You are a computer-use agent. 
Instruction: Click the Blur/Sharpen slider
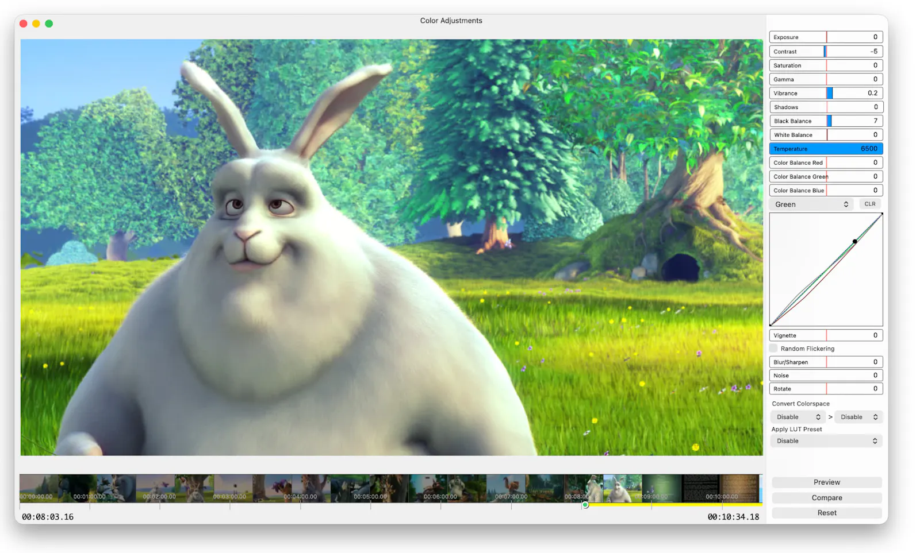[826, 362]
